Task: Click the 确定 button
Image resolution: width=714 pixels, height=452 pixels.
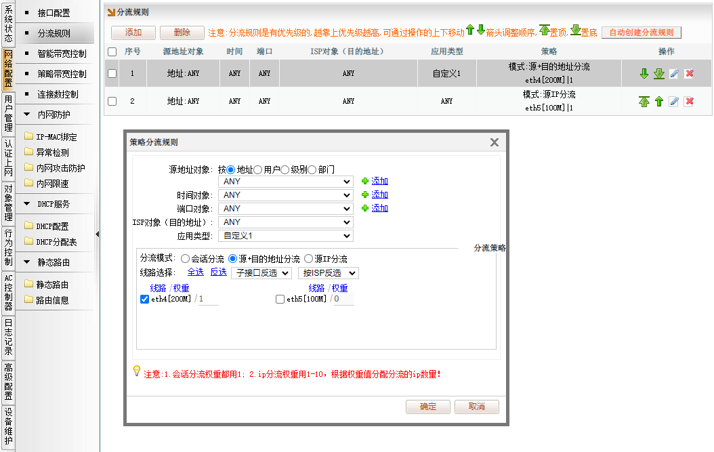Action: tap(427, 407)
